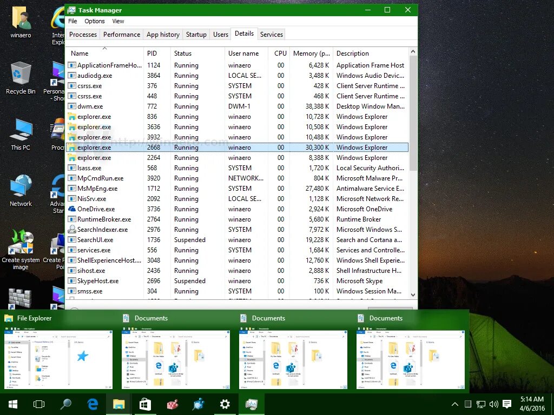Click the icon beside dwm.exe

coord(72,106)
